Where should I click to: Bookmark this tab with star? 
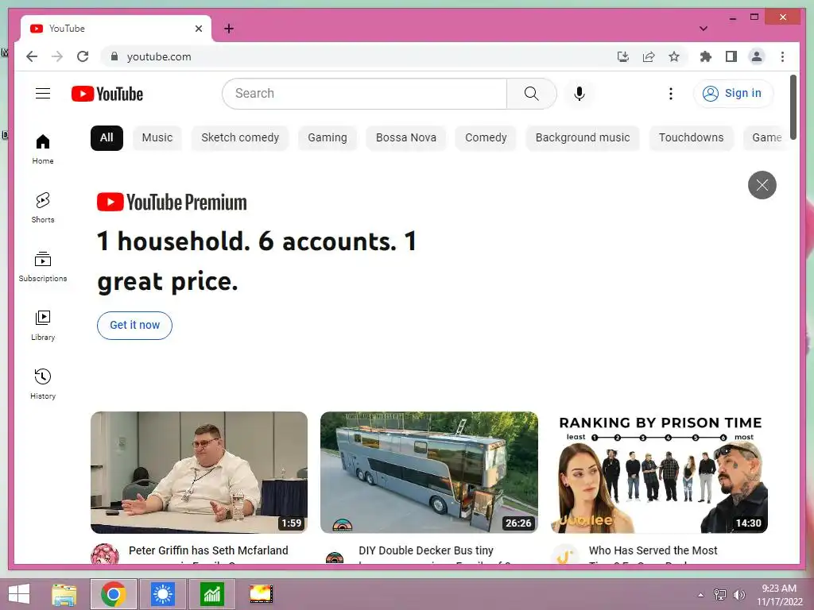pos(674,56)
